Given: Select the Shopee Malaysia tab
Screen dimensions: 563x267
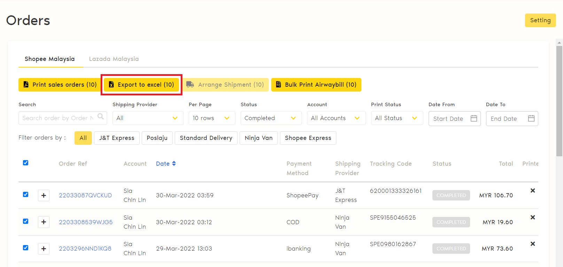Looking at the screenshot, I should (49, 59).
